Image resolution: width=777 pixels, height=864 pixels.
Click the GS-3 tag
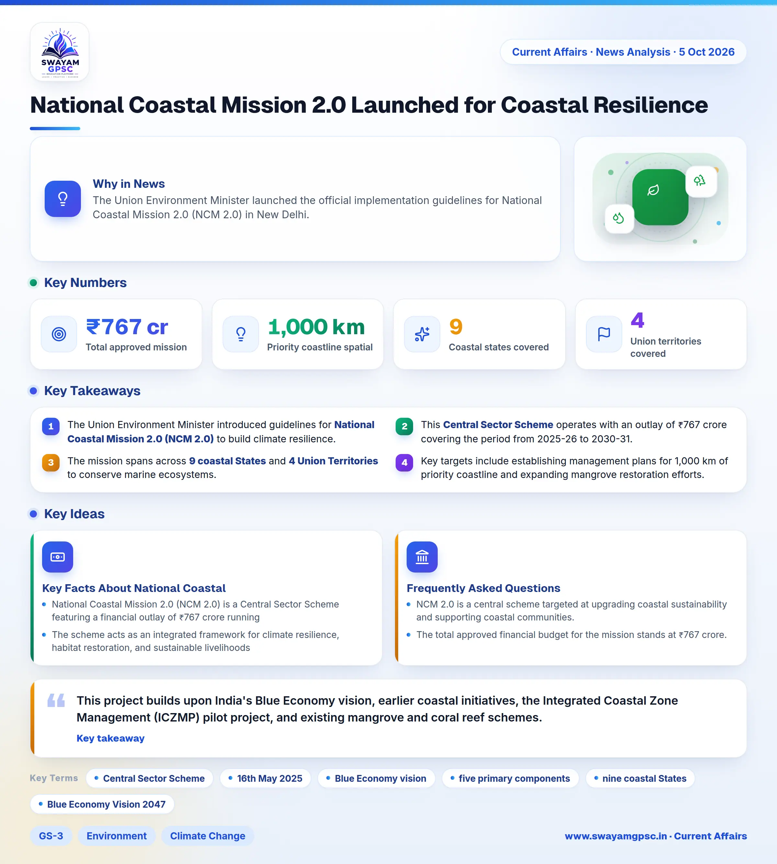coord(51,836)
